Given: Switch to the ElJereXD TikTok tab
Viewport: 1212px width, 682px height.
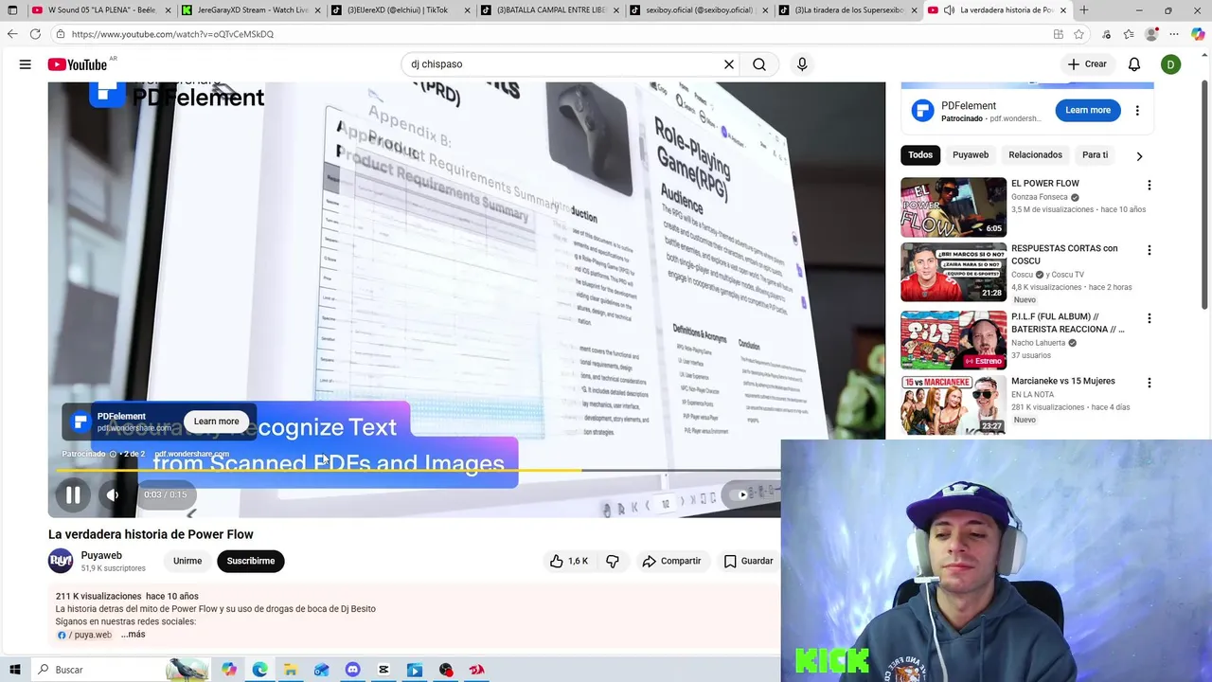Looking at the screenshot, I should [x=399, y=10].
